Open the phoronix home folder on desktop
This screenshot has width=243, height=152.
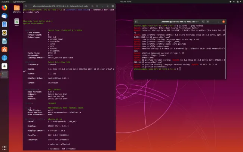coord(17,9)
